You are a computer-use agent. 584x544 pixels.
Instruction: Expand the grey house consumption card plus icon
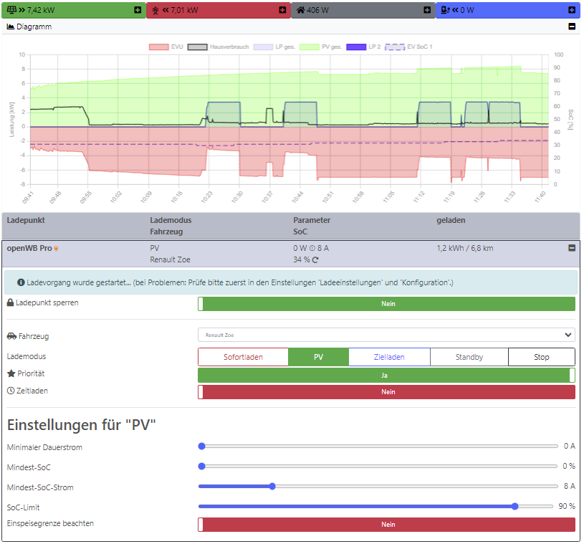click(427, 10)
